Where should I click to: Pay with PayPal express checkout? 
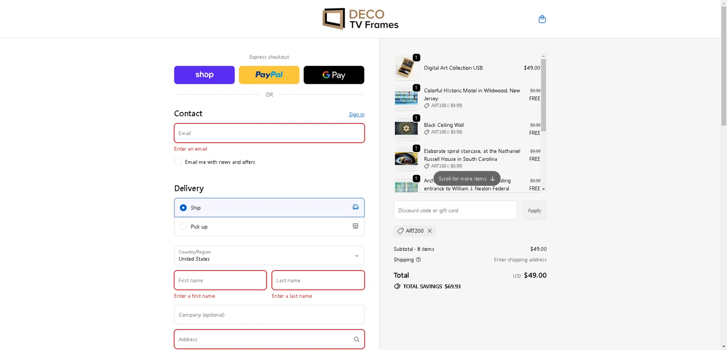point(269,75)
